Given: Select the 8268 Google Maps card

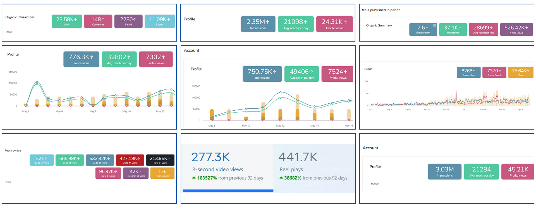Looking at the screenshot, I should click(469, 72).
